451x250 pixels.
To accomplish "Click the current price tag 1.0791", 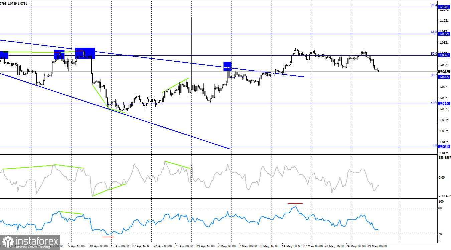I will click(444, 71).
